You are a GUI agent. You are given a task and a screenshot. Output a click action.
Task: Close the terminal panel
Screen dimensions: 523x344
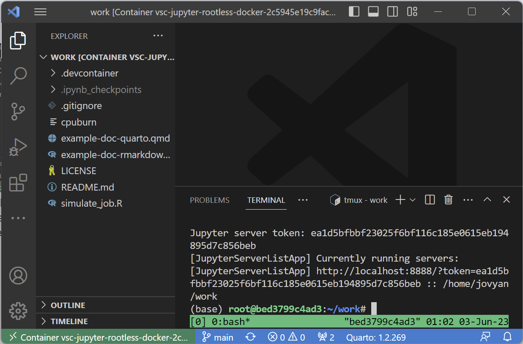click(x=507, y=200)
